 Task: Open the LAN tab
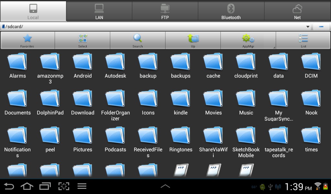(x=99, y=11)
